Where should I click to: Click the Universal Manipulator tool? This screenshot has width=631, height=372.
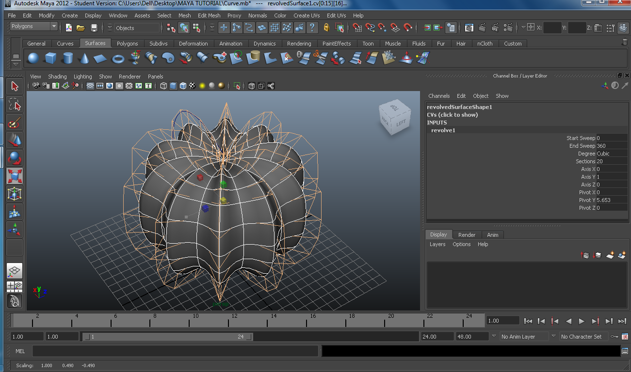pos(15,194)
